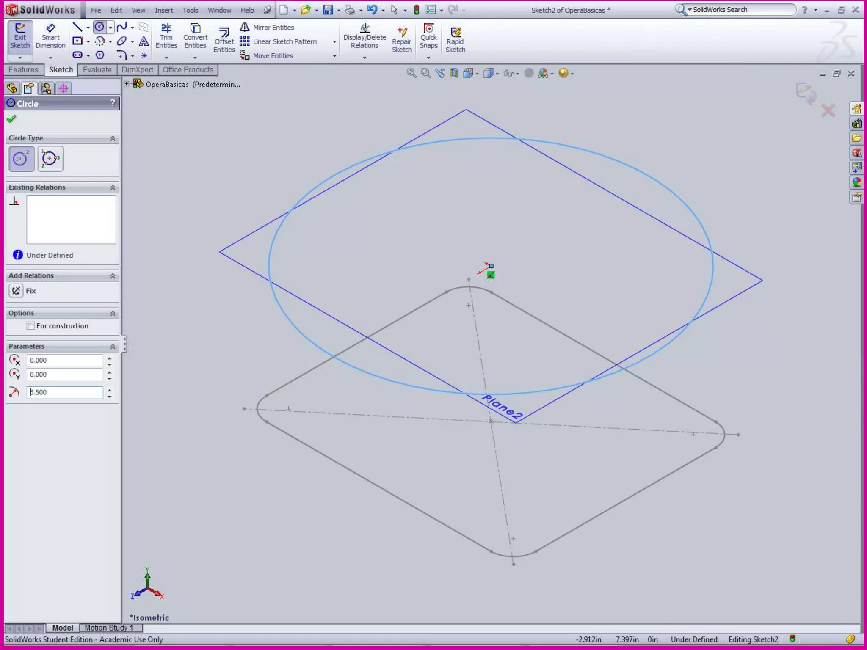Open the Rapid Sketch tool
Image resolution: width=867 pixels, height=650 pixels.
pyautogui.click(x=455, y=41)
